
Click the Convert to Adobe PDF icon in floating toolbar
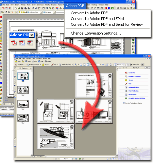(x=14, y=43)
